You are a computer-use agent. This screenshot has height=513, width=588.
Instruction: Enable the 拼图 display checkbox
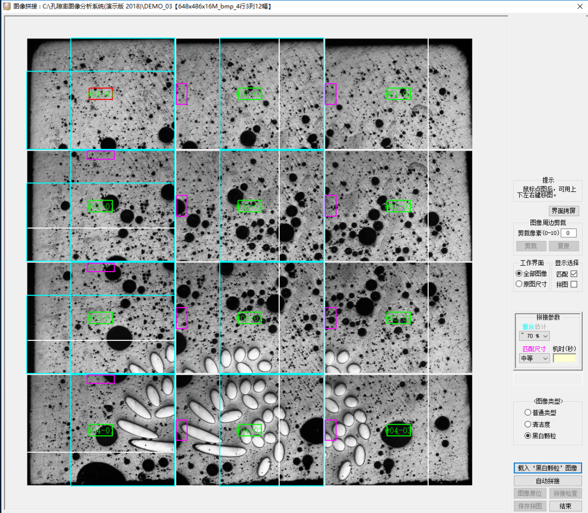(x=574, y=284)
